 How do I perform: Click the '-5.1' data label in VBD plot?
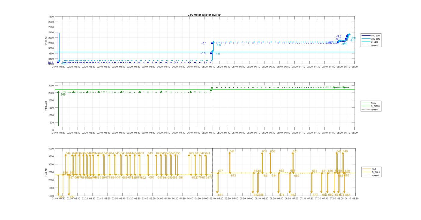[x=204, y=44]
